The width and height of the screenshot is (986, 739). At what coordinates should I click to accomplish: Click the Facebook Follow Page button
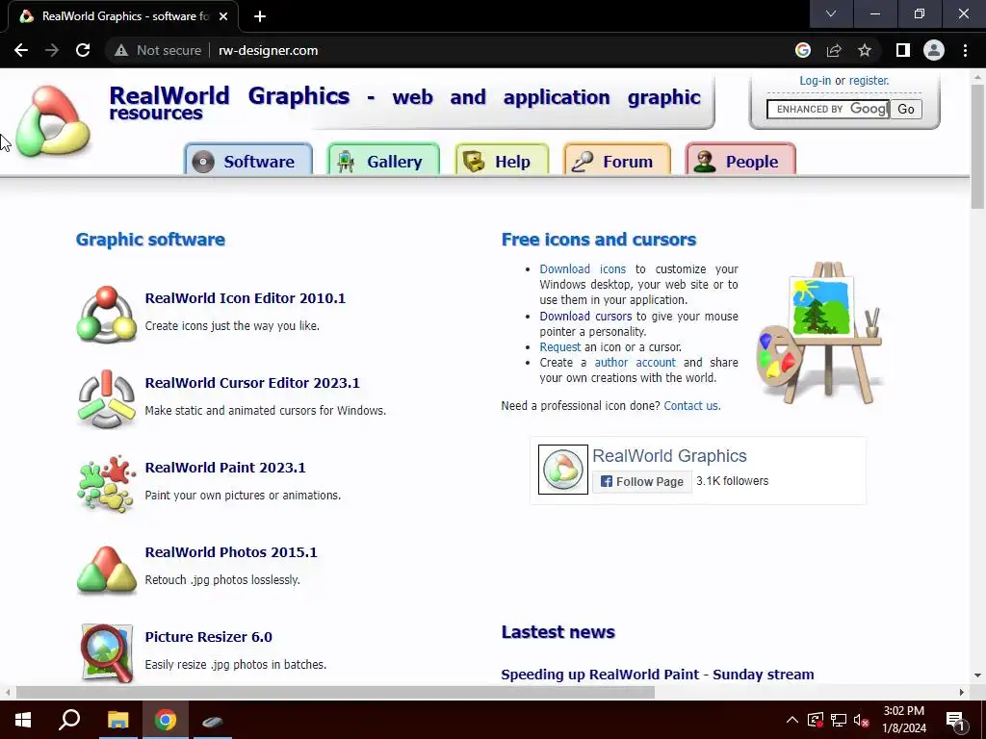(x=642, y=481)
